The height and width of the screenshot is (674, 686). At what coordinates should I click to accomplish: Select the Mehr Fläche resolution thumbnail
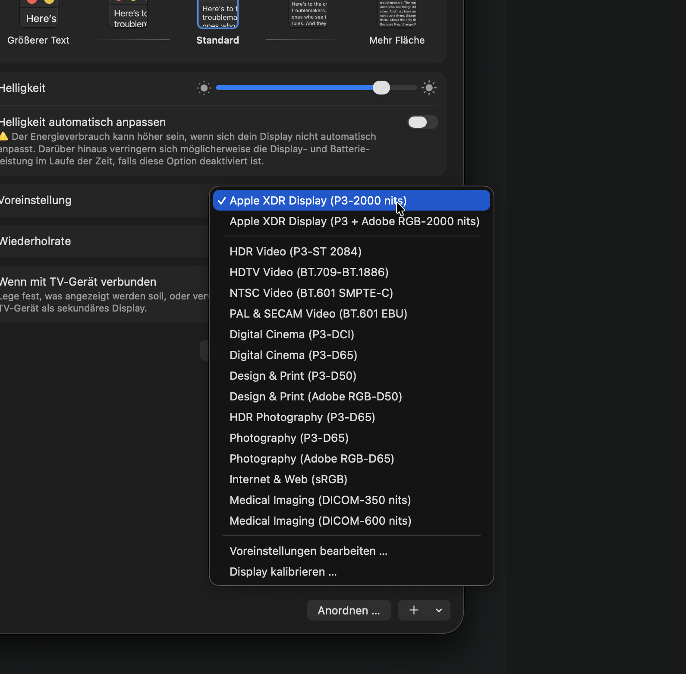(397, 14)
